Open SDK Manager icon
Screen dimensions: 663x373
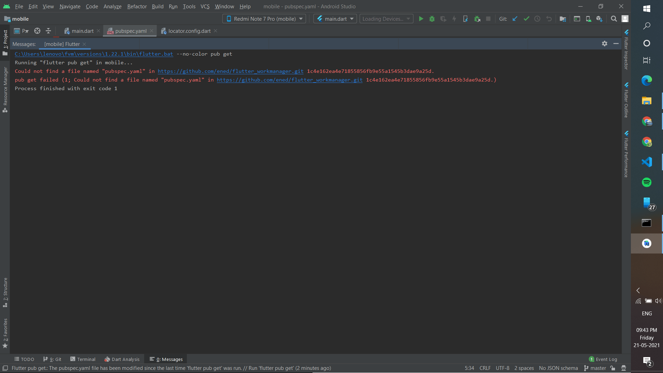(x=599, y=19)
